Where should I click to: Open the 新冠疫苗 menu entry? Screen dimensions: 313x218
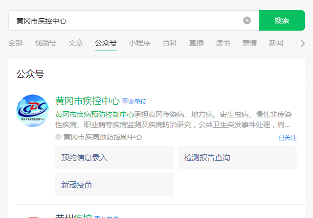pos(115,184)
